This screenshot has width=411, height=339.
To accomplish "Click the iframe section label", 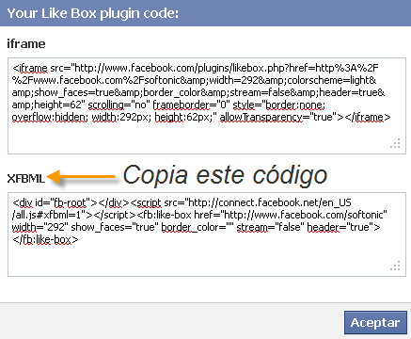I will 26,44.
